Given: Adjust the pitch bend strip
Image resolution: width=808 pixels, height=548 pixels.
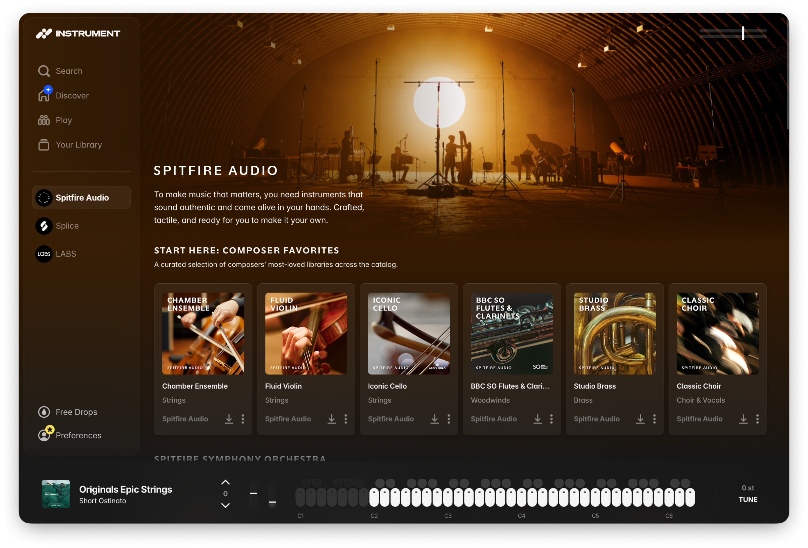Looking at the screenshot, I should pos(254,493).
